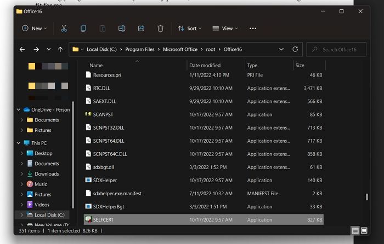Select Documents under This PC

[47, 164]
